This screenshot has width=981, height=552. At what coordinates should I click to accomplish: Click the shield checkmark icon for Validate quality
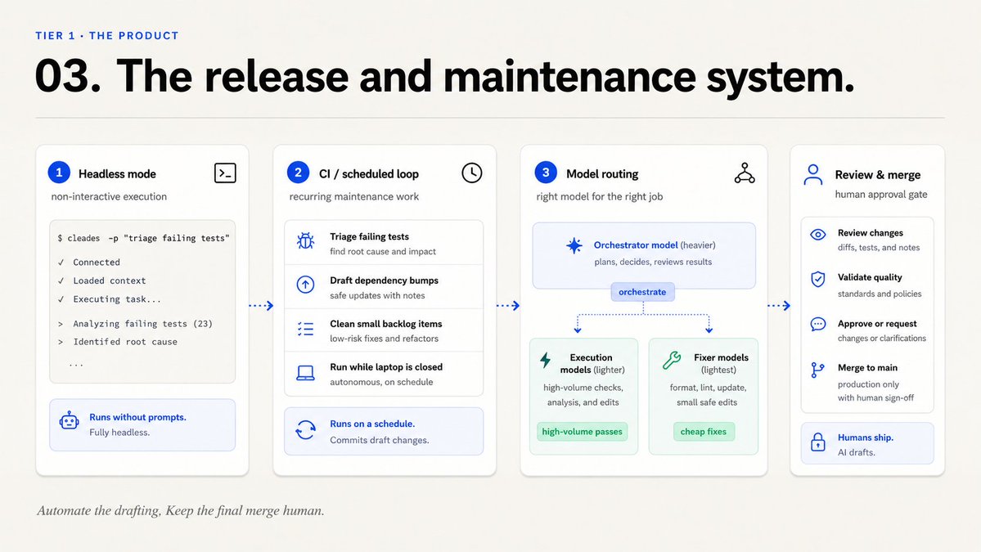coord(817,279)
